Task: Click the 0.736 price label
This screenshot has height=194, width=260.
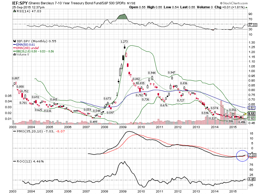Action: click(146, 99)
